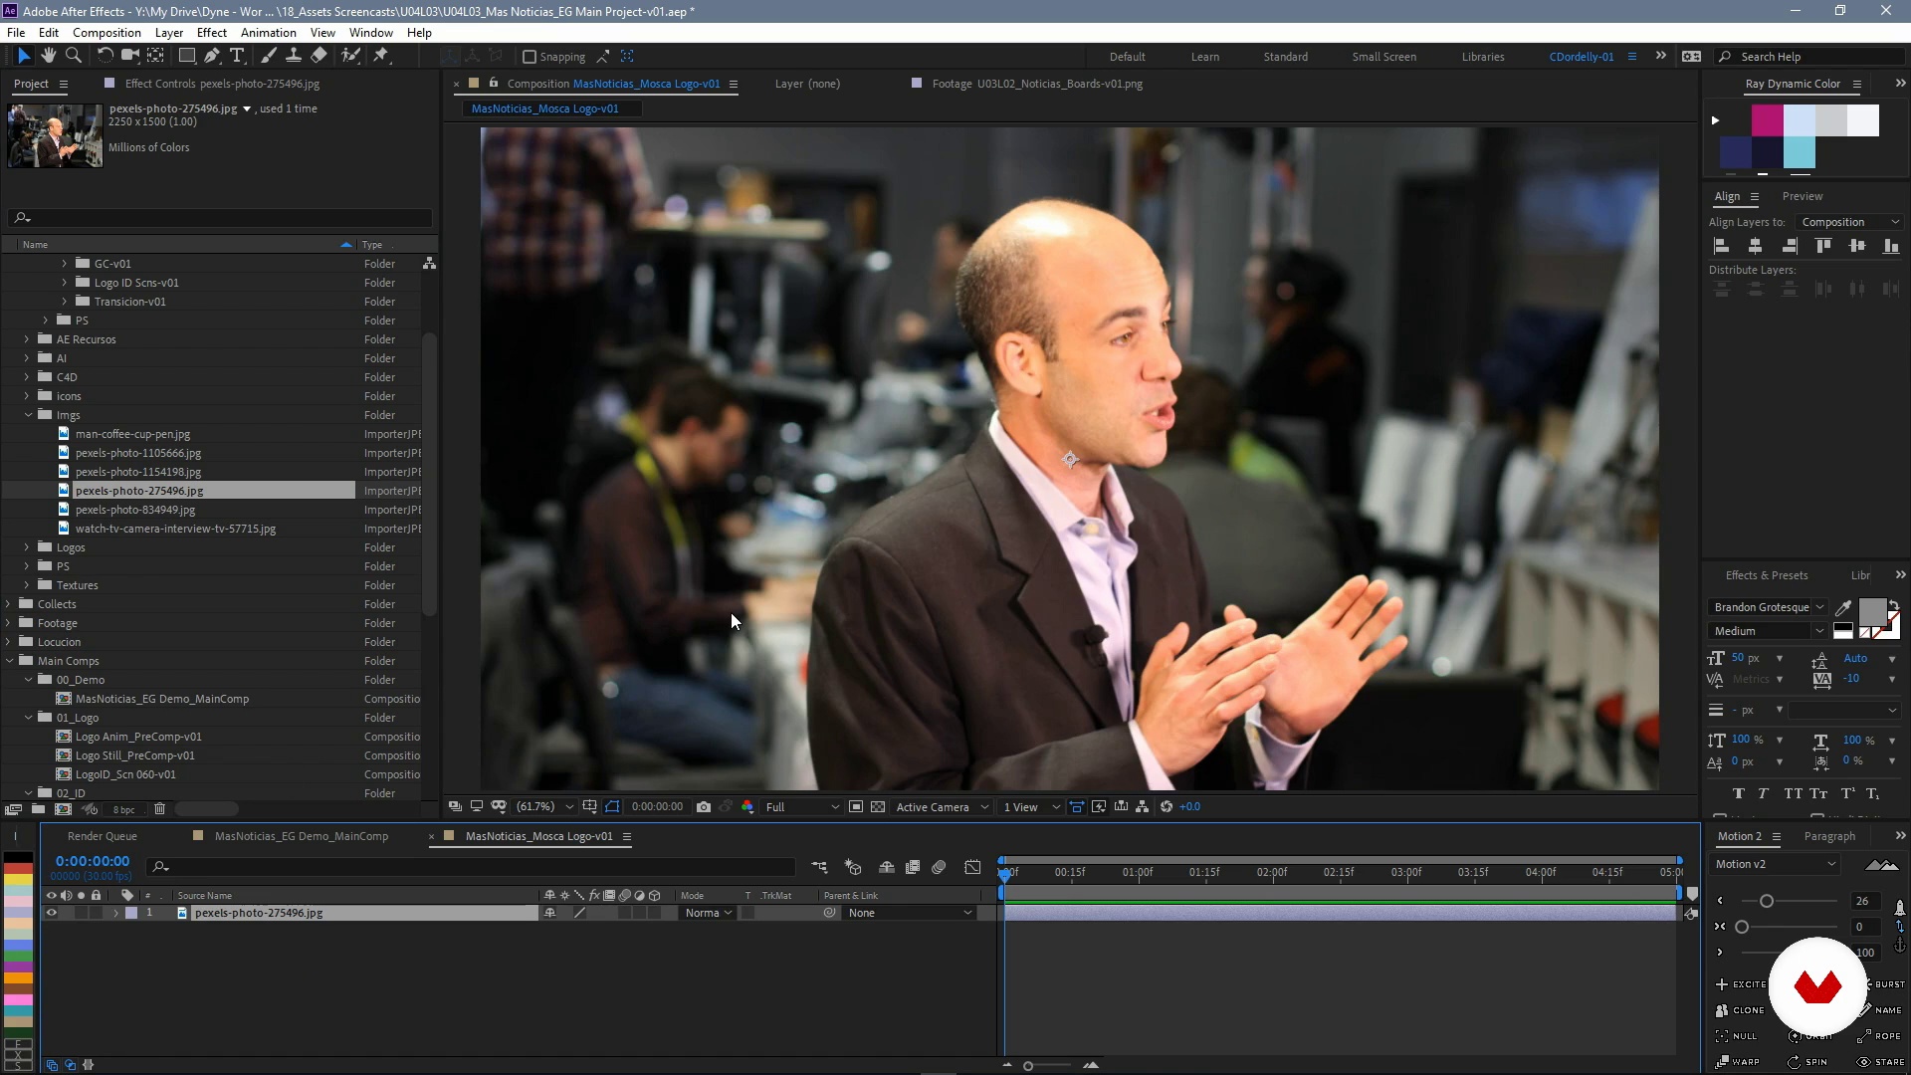Click the eyedropper in the Character panel

(1843, 607)
